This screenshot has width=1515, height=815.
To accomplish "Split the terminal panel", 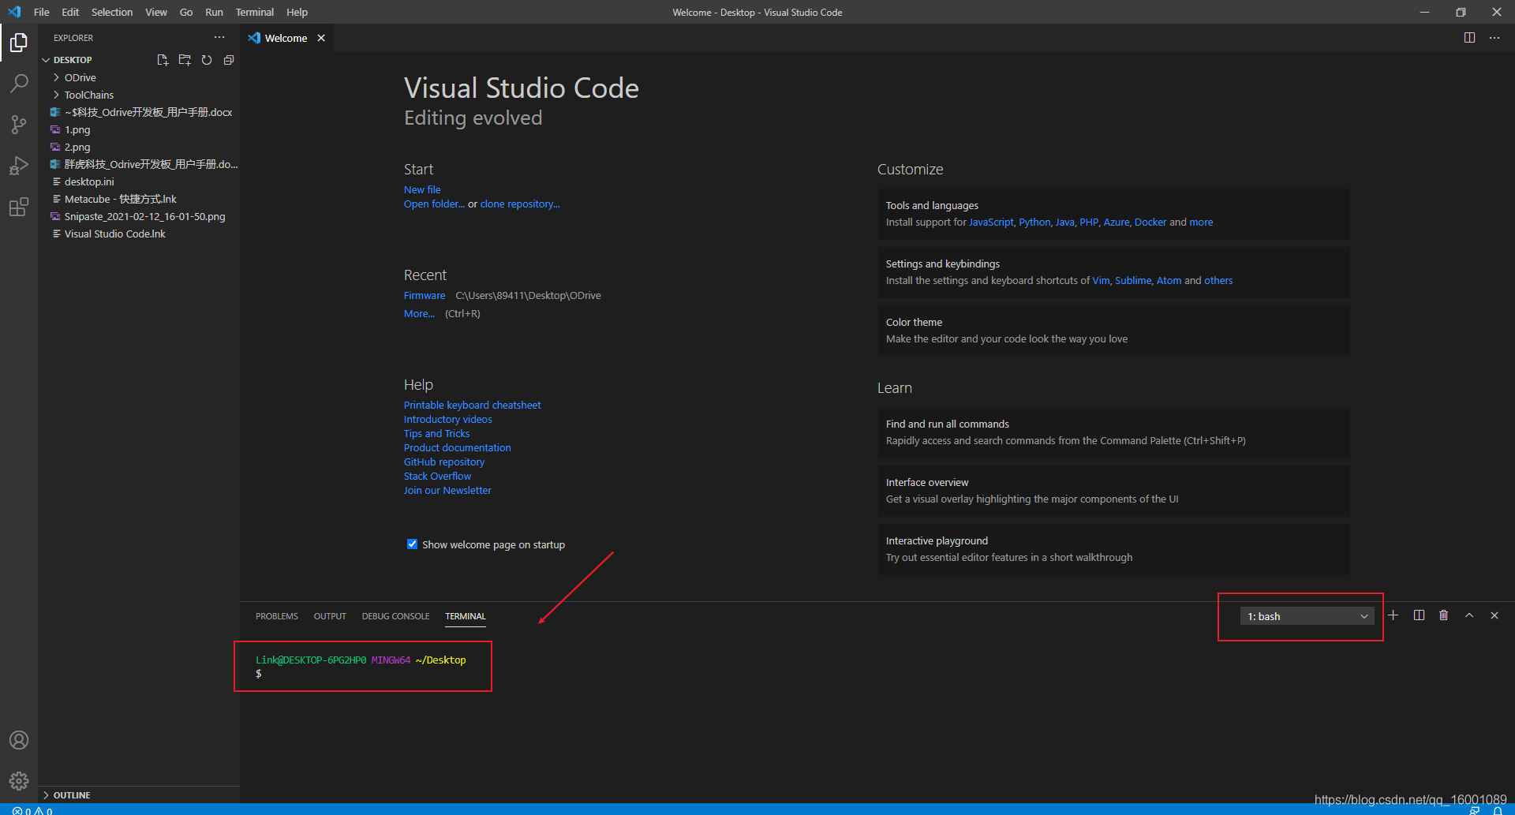I will click(x=1419, y=615).
